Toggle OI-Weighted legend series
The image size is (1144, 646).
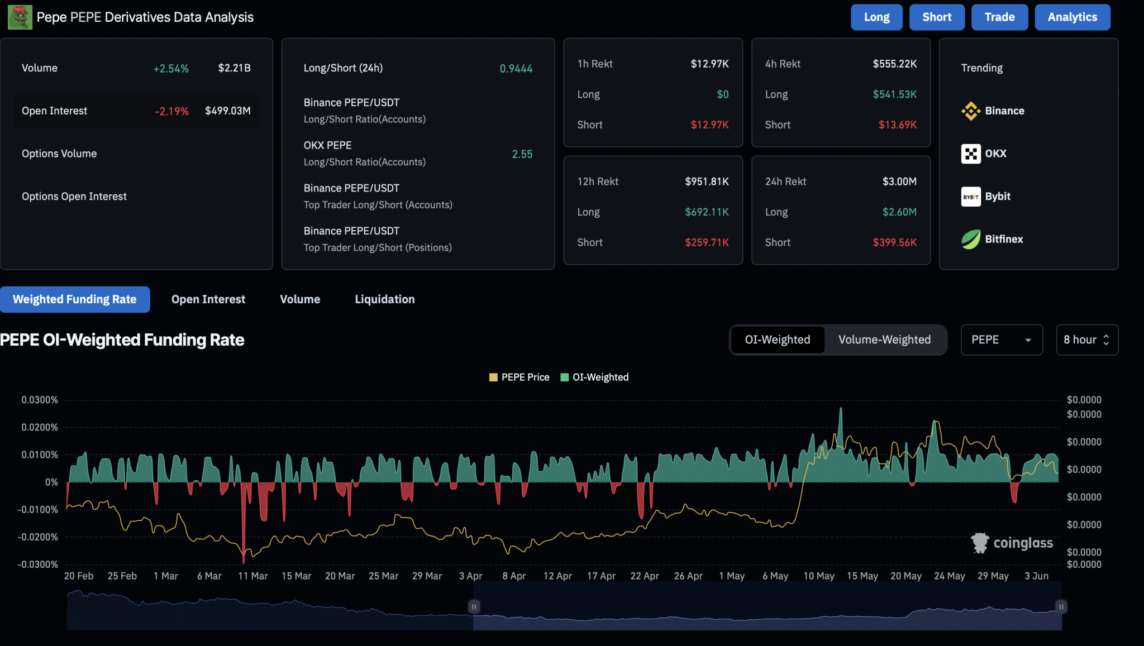594,377
